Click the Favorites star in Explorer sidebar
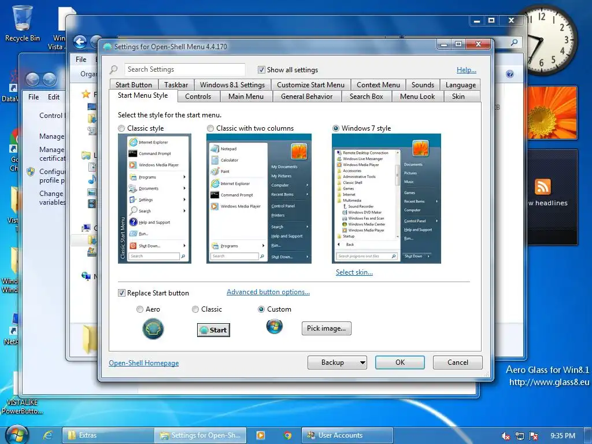Viewport: 592px width, 444px height. click(x=86, y=94)
